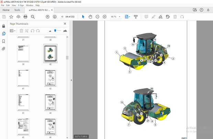This screenshot has height=139, width=213.
Task: Click the scrolling mode keyboard icon
Action: pyautogui.click(x=136, y=17)
